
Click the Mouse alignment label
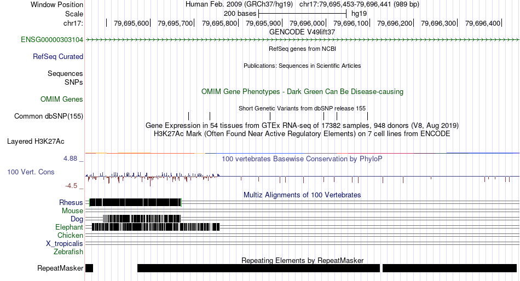click(x=72, y=211)
